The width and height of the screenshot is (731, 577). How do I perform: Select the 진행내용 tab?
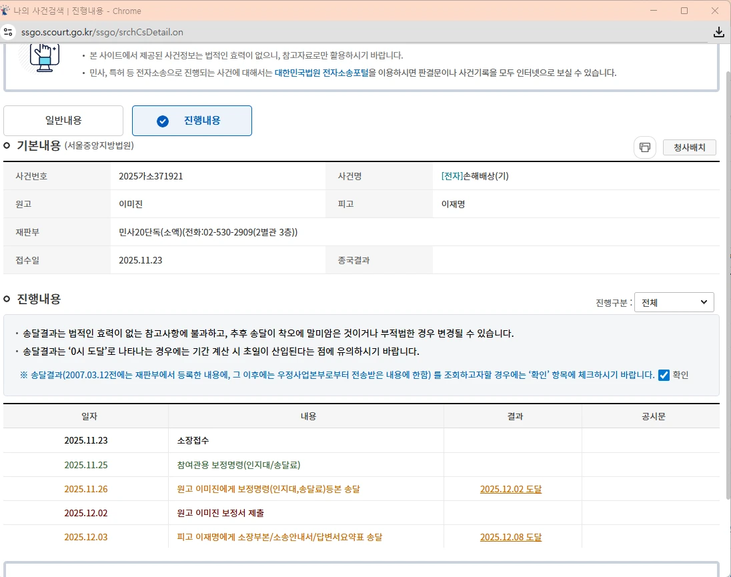[x=192, y=121]
